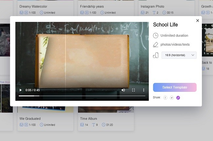This screenshot has height=141, width=213.
Task: Copy the template share link
Action: pyautogui.click(x=178, y=98)
